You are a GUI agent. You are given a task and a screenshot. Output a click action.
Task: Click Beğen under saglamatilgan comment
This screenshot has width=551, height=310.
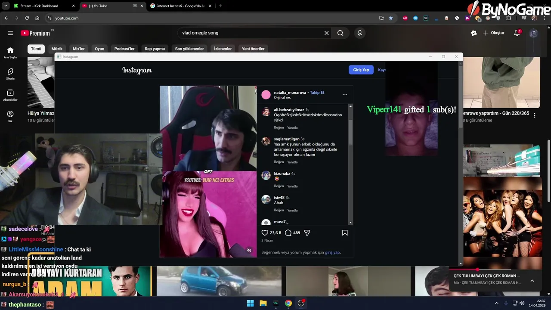coord(279,162)
